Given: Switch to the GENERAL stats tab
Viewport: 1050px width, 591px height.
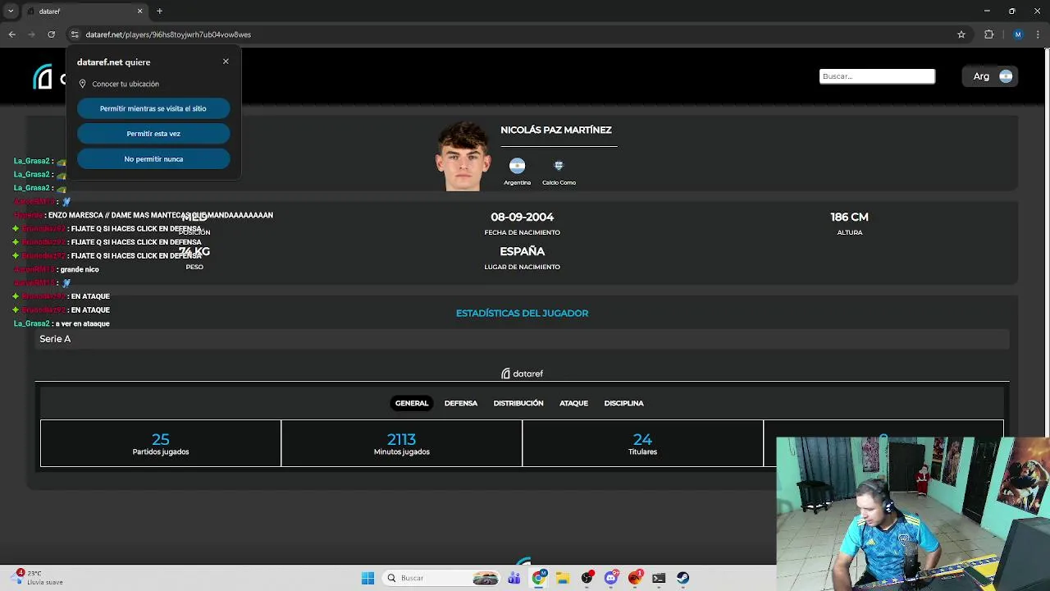Looking at the screenshot, I should (412, 403).
